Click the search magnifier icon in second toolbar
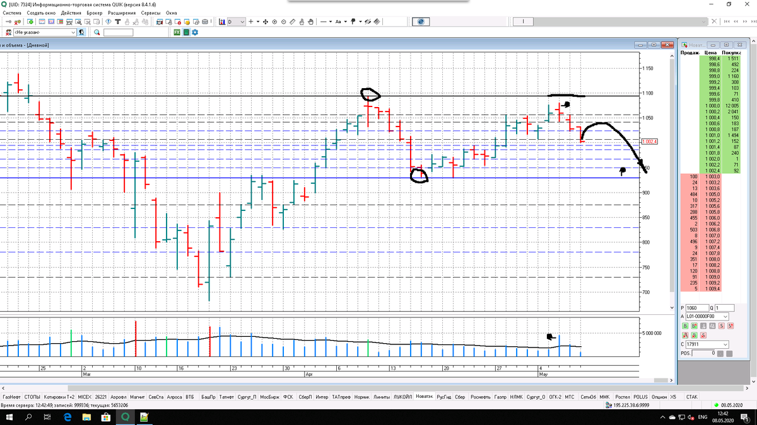 pos(97,32)
